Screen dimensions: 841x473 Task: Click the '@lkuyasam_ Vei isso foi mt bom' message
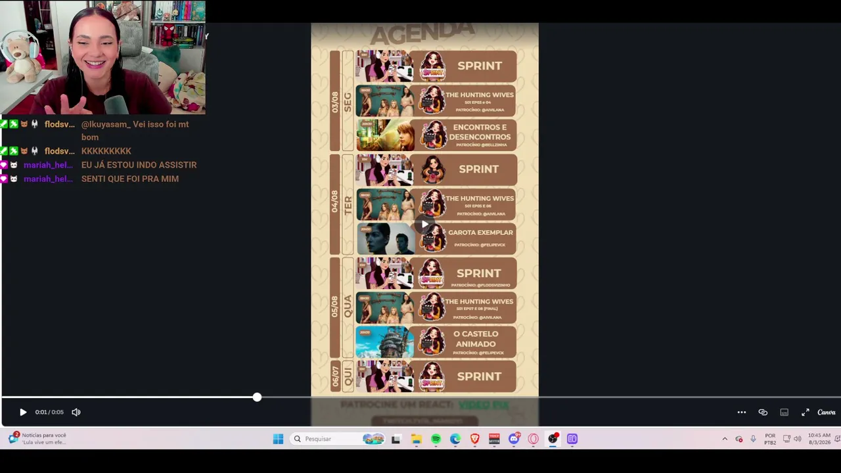click(x=135, y=131)
